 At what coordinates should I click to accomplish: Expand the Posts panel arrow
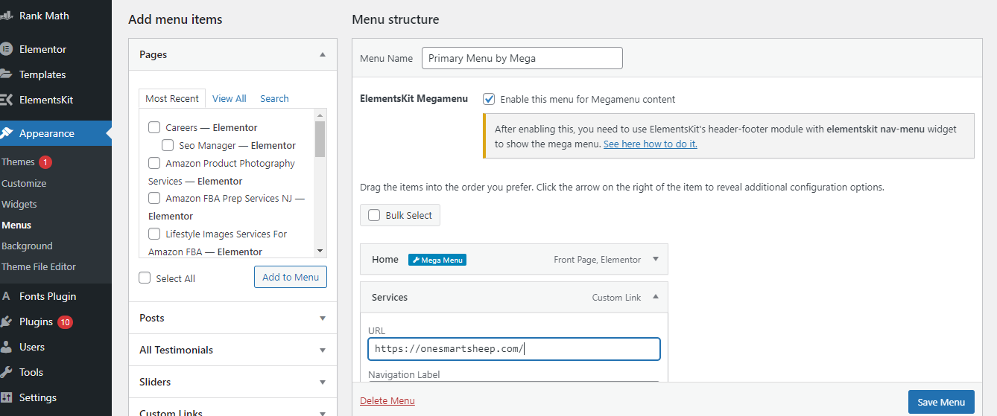click(x=323, y=318)
